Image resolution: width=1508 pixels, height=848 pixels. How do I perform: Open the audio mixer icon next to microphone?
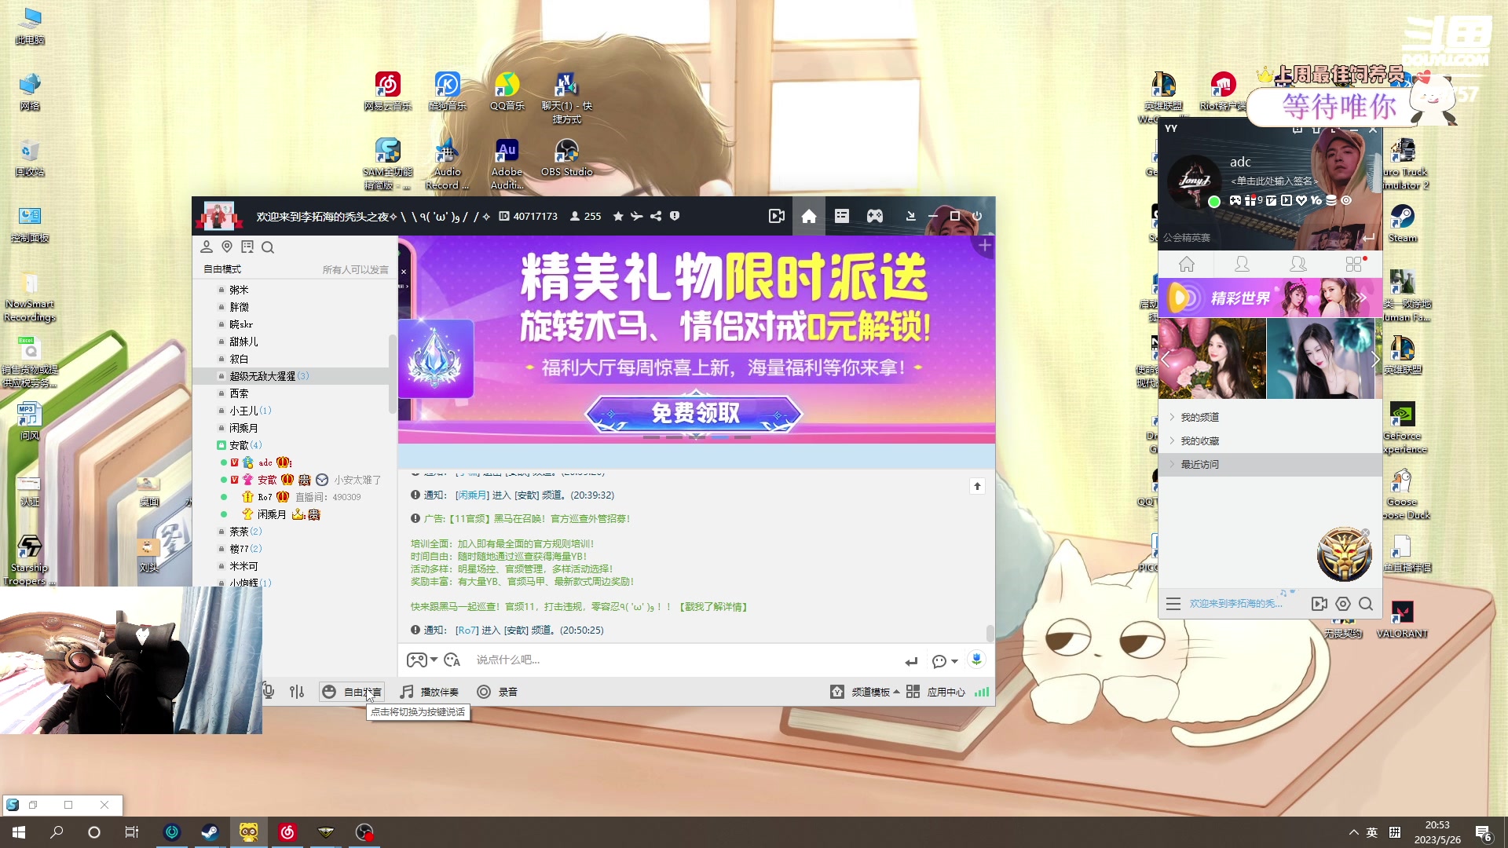pos(297,692)
